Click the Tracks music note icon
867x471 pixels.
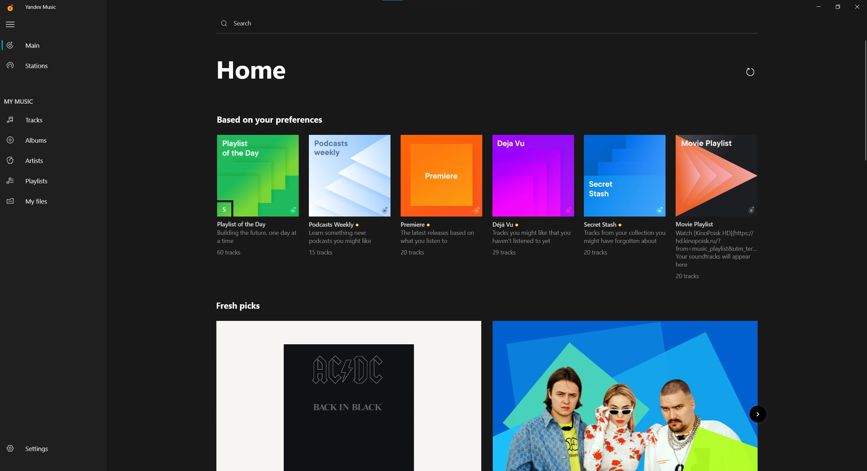10,120
